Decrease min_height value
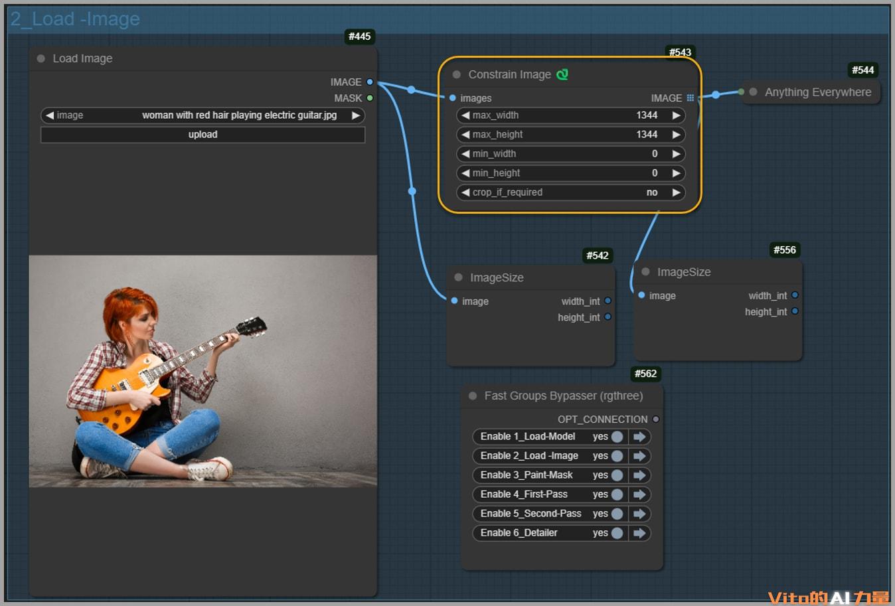Viewport: 895px width, 606px height. click(465, 173)
